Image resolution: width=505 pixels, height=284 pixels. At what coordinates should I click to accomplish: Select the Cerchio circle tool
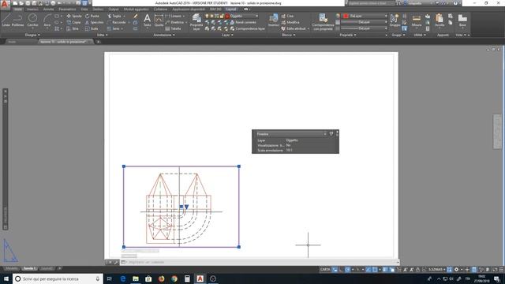tap(32, 20)
